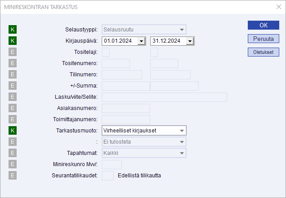Open the end date 31.12.2024 picker

190,41
